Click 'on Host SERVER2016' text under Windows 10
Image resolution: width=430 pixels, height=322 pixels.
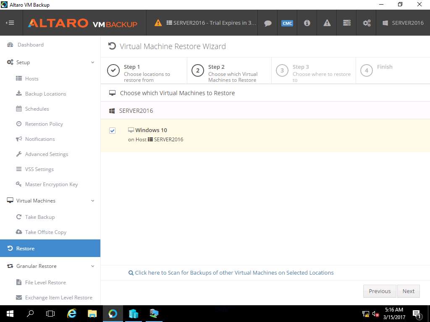(x=155, y=139)
